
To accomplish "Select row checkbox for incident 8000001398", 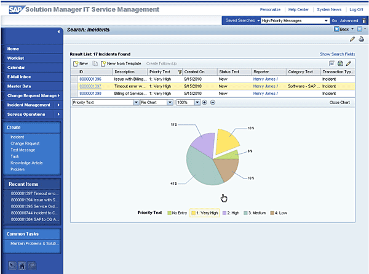I will point(74,94).
